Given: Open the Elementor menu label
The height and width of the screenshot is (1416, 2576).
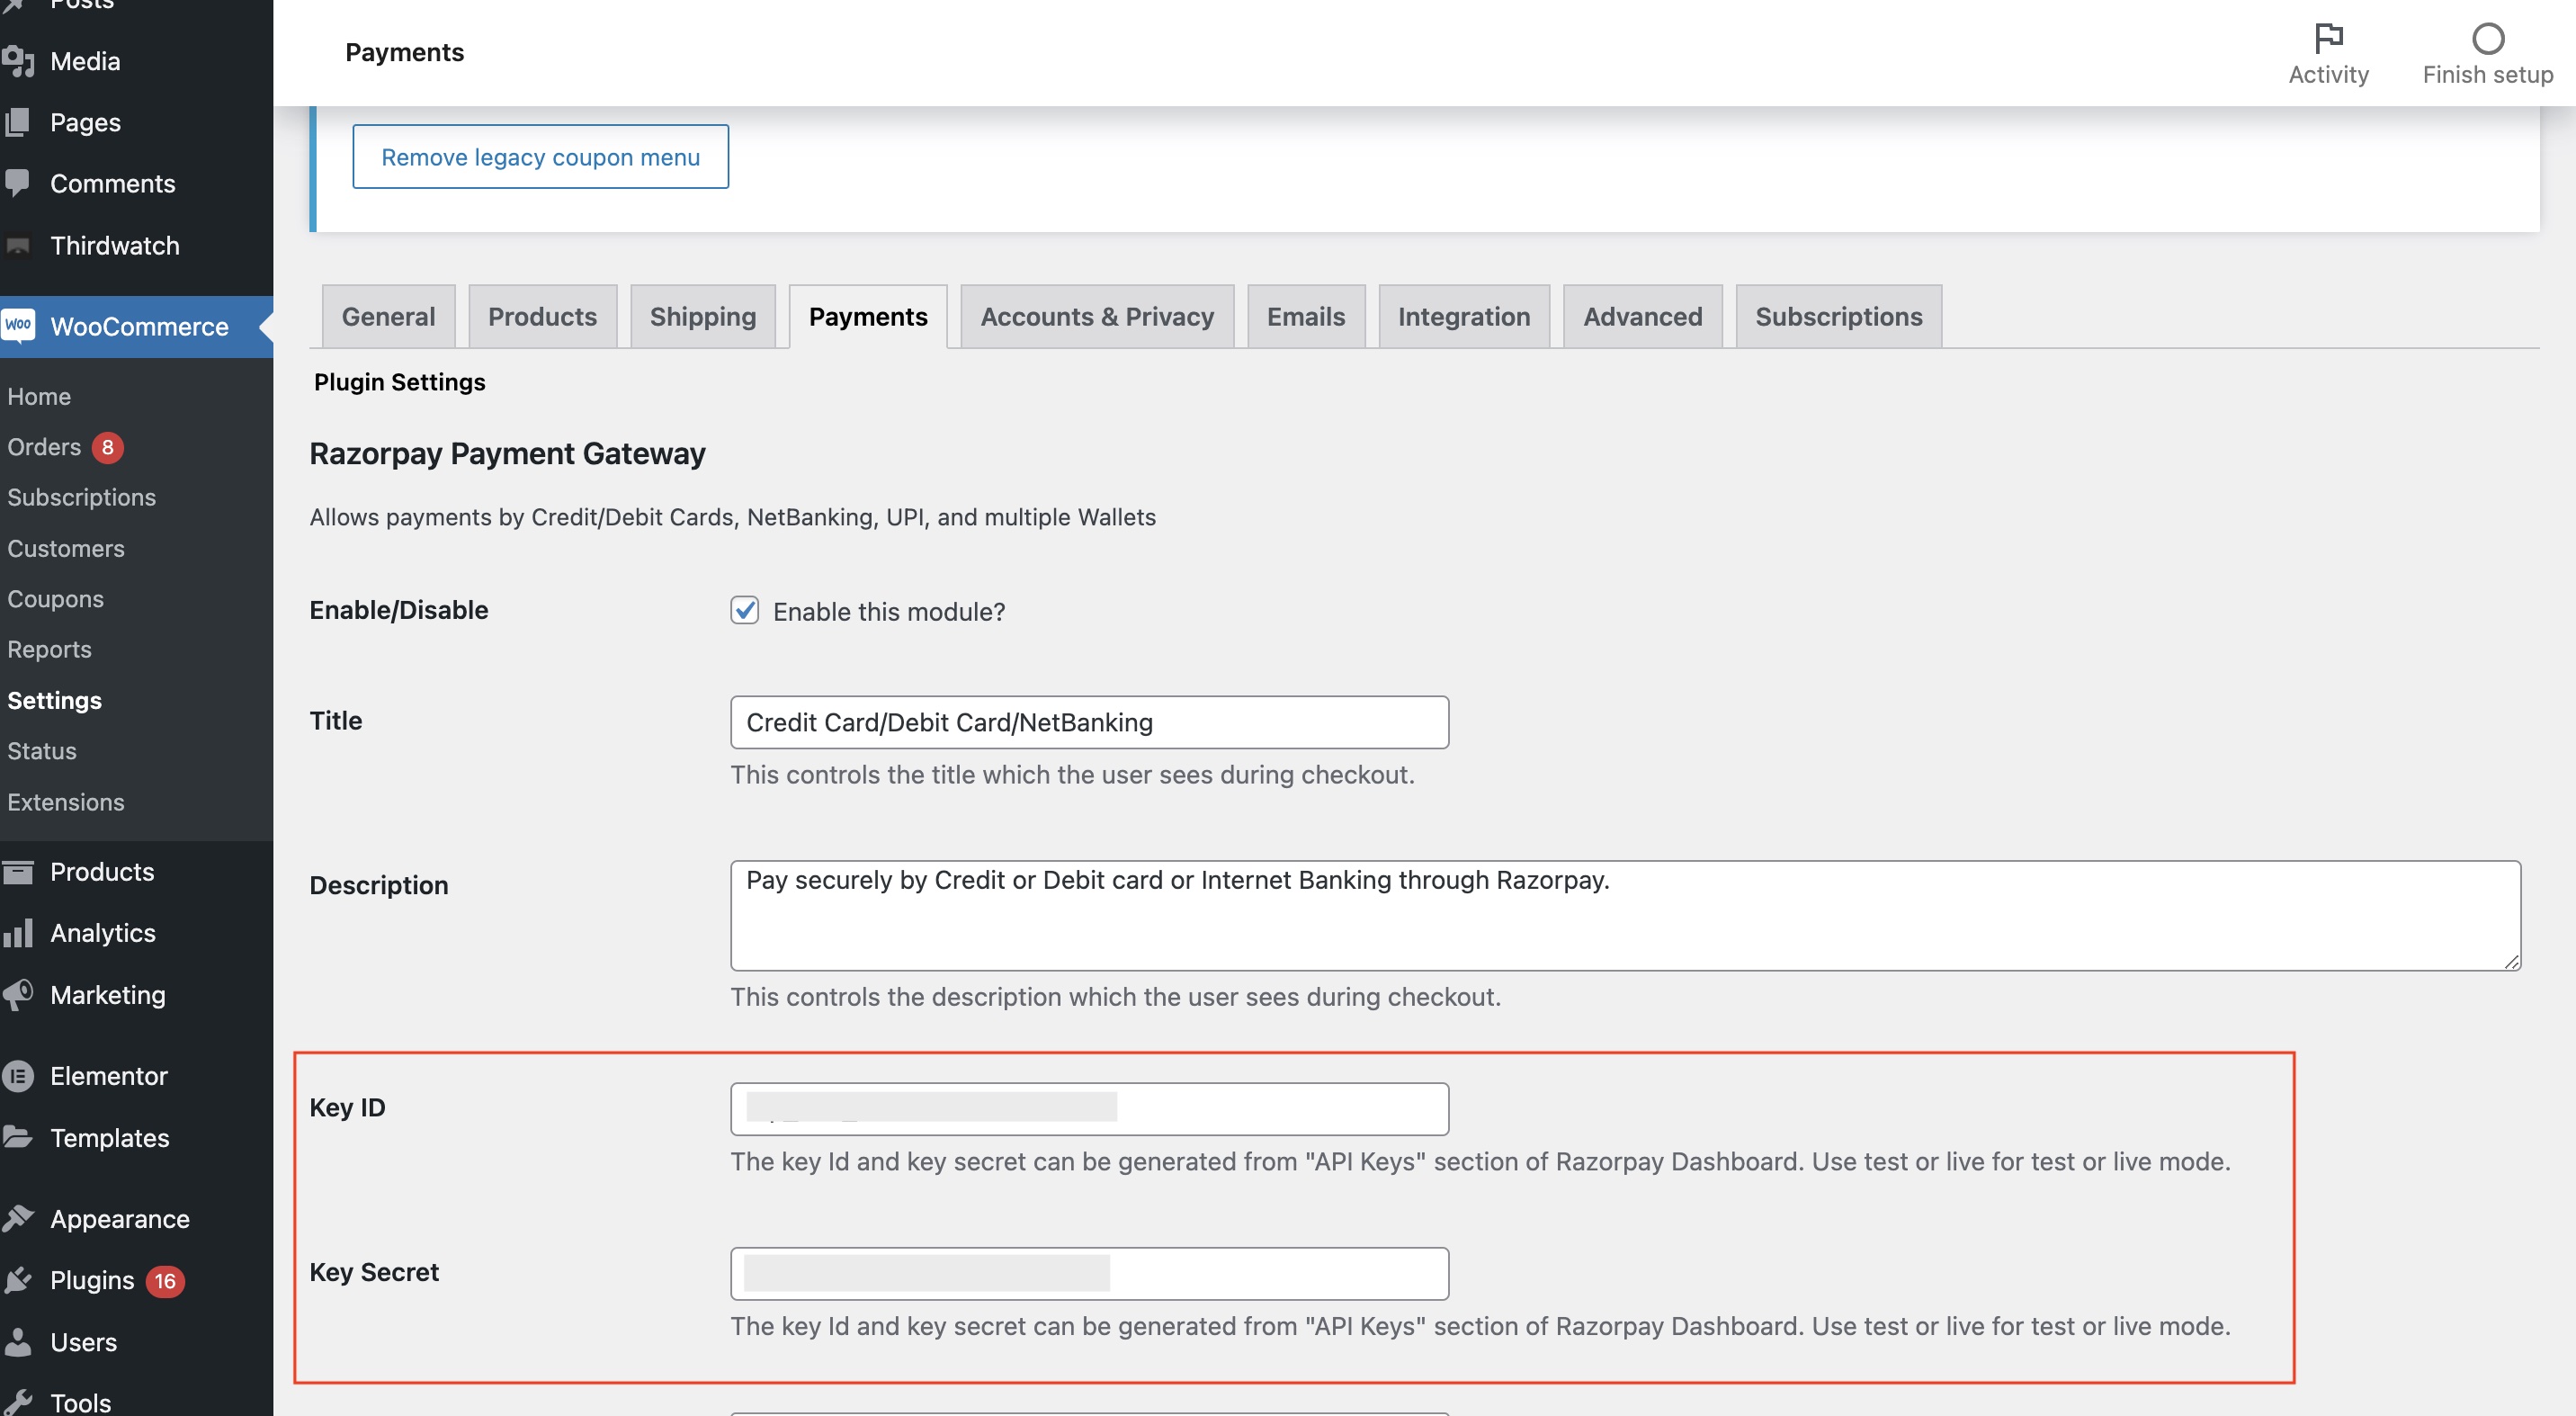Looking at the screenshot, I should coord(109,1076).
